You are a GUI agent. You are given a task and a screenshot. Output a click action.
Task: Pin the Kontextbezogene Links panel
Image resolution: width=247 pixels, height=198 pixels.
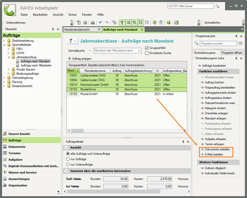tap(236, 58)
